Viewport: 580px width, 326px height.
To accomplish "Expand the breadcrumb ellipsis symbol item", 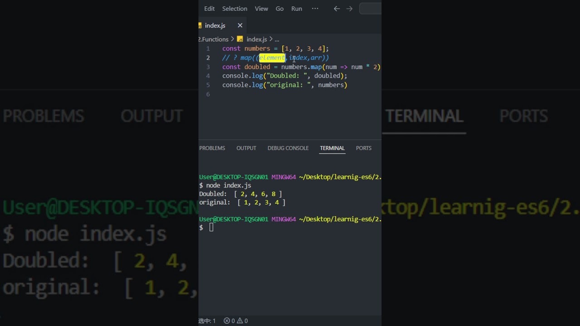I will tap(276, 40).
